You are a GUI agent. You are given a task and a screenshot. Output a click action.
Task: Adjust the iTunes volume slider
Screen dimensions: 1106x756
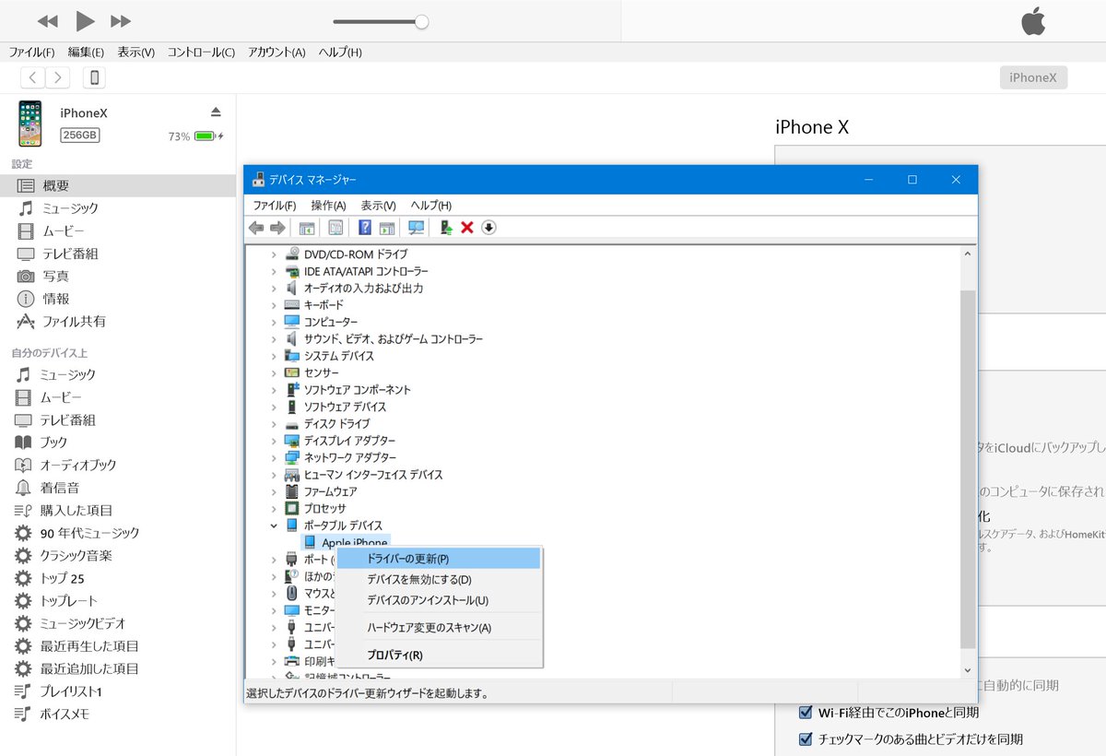tap(381, 21)
